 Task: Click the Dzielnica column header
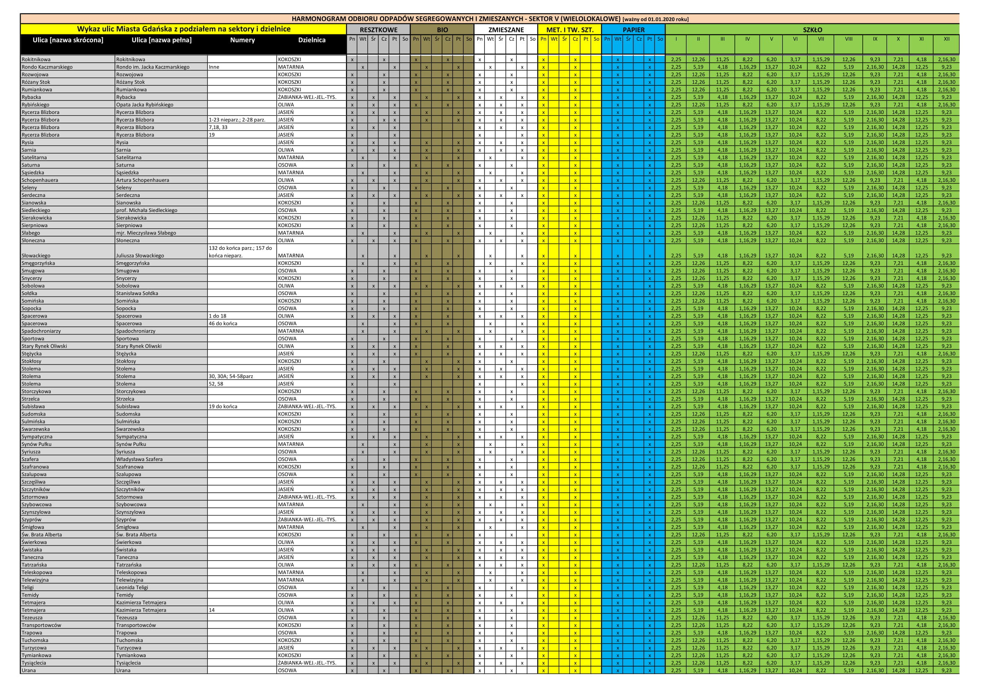point(312,40)
